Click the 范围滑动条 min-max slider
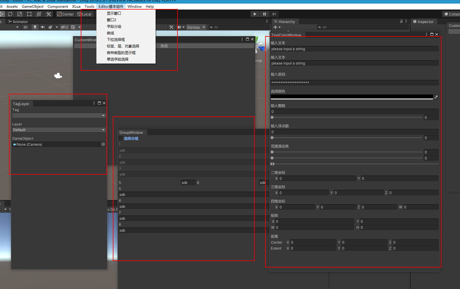460x289 pixels. [355, 164]
